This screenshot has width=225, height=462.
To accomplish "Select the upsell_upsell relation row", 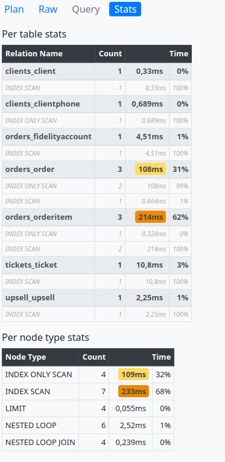I will tap(97, 298).
